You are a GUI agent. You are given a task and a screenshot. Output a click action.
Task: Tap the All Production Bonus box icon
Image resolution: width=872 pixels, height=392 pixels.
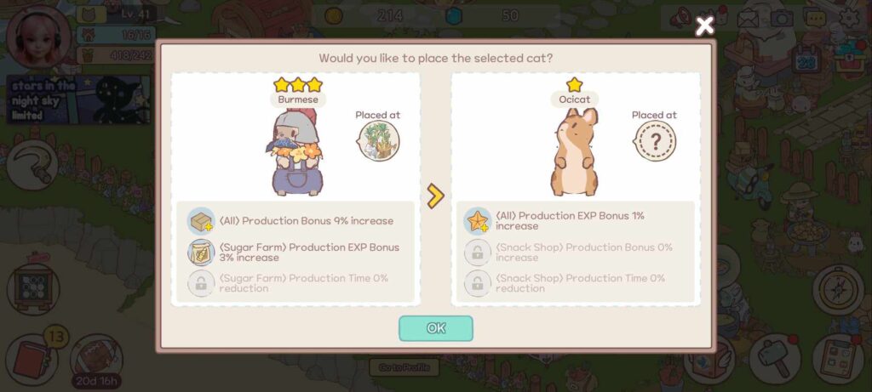201,221
